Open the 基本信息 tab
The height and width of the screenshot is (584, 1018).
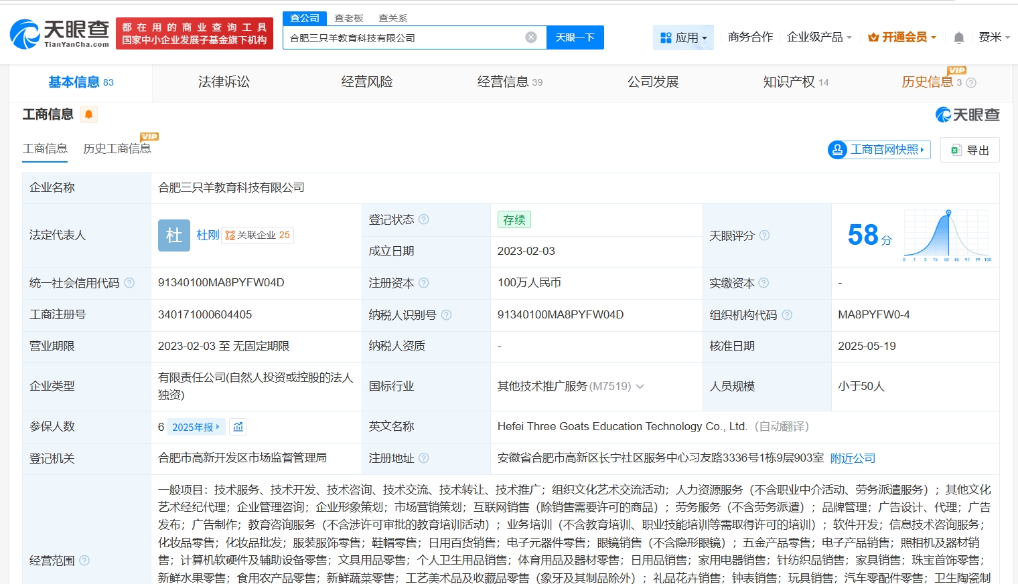81,82
